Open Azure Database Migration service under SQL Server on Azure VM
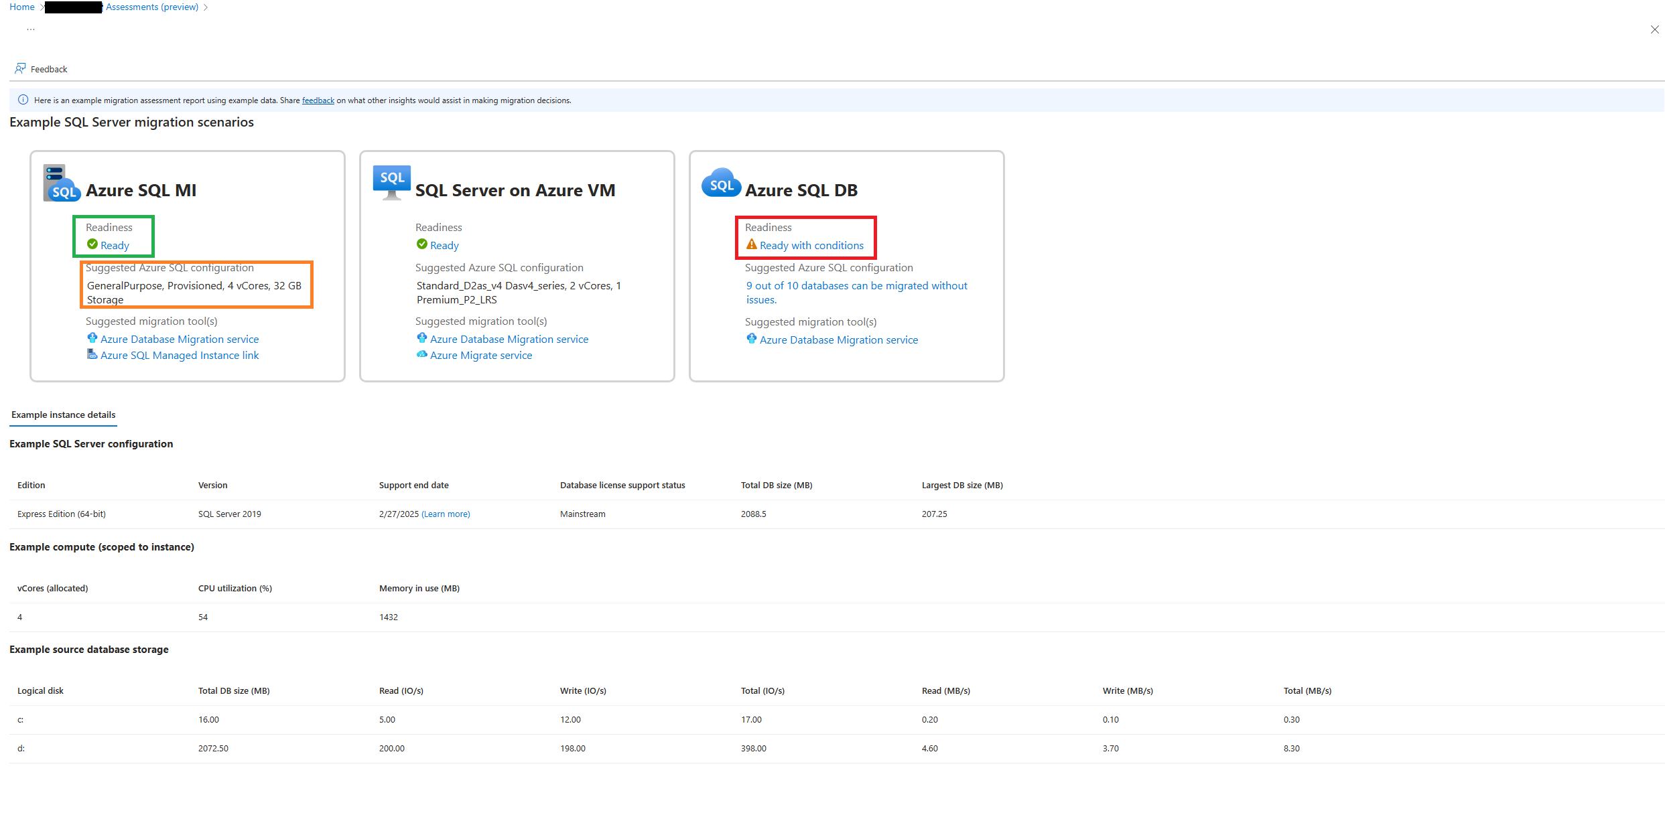 click(x=509, y=338)
